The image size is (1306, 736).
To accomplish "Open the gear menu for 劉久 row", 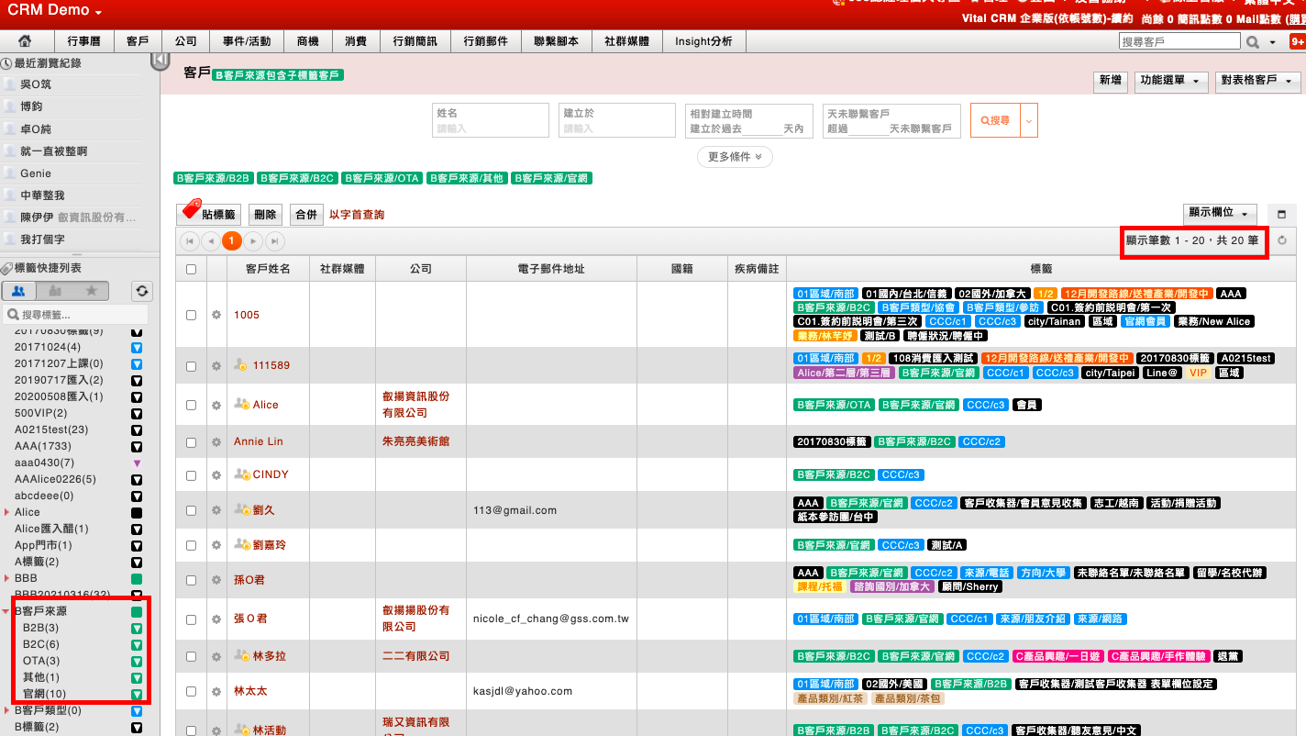I will pos(216,510).
